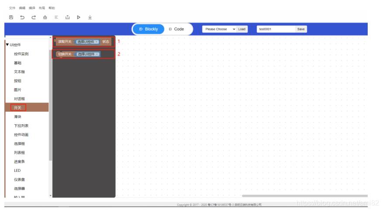This screenshot has height=211, width=383.
Task: Select the 滑块 category
Action: click(17, 117)
